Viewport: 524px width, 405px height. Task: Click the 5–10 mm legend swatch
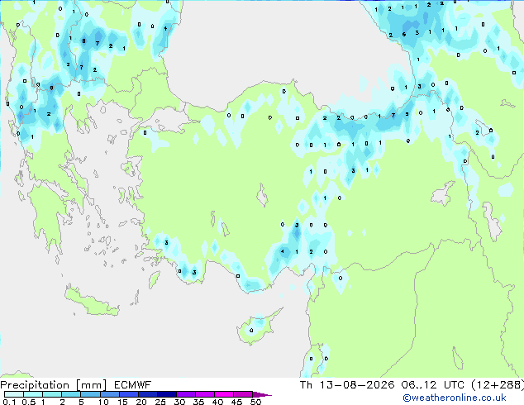[90, 394]
